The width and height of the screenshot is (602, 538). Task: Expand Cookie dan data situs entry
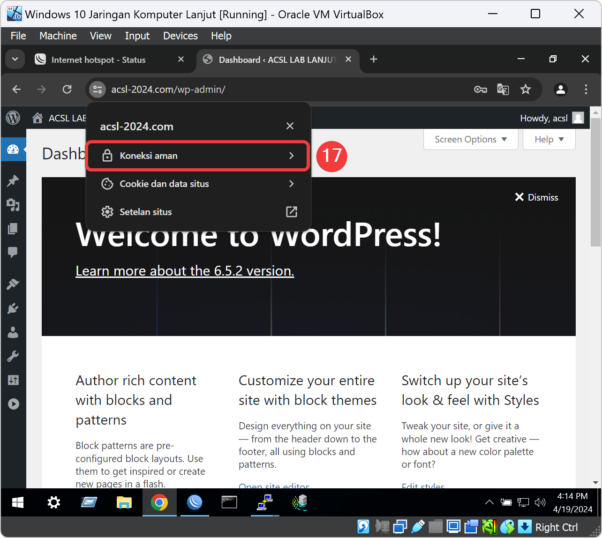tap(198, 184)
